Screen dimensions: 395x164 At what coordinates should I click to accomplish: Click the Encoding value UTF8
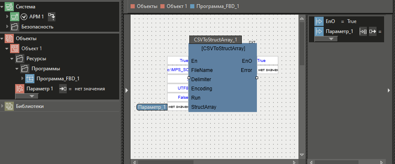pos(178,88)
